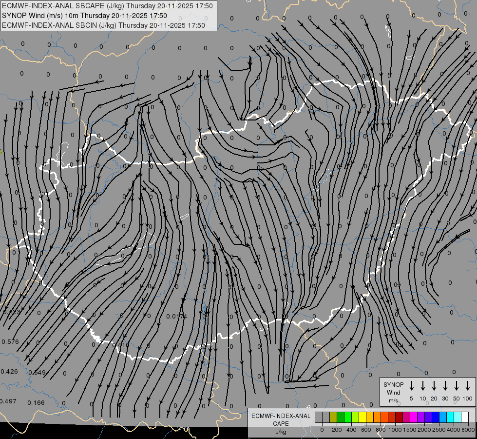Click the 200 tick label on CAPE scale
Screen dimensions: 477x439
coord(337,430)
